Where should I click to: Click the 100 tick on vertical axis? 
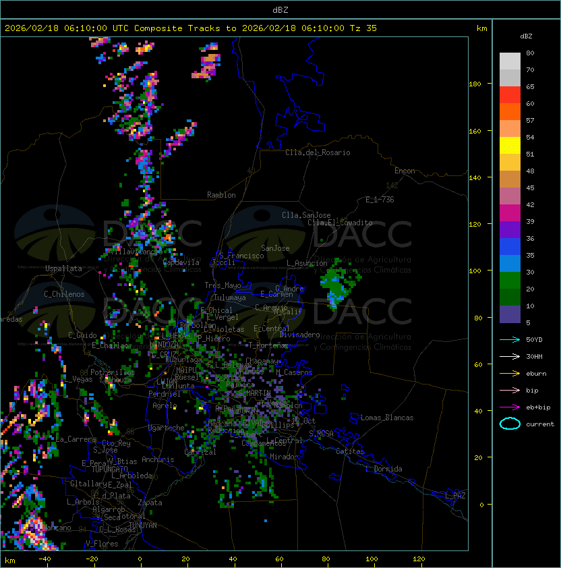(x=475, y=271)
